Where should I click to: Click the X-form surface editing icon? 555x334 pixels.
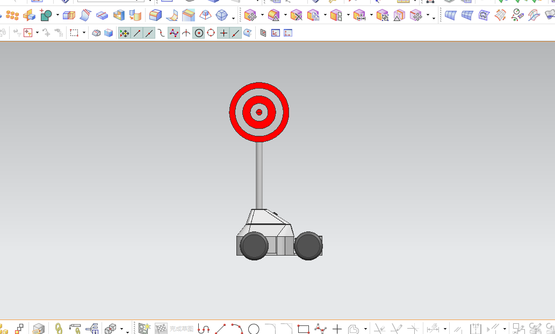click(x=500, y=15)
